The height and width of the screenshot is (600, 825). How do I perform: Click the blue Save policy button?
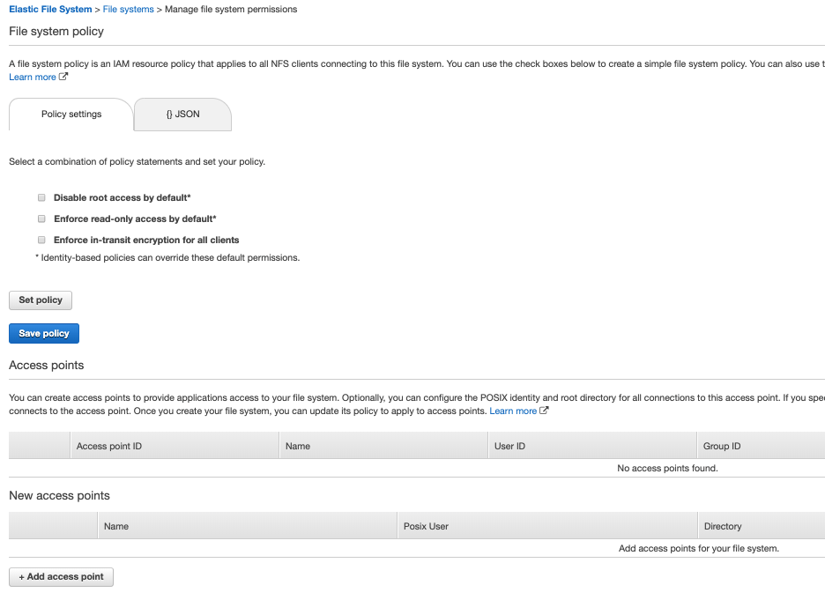44,334
